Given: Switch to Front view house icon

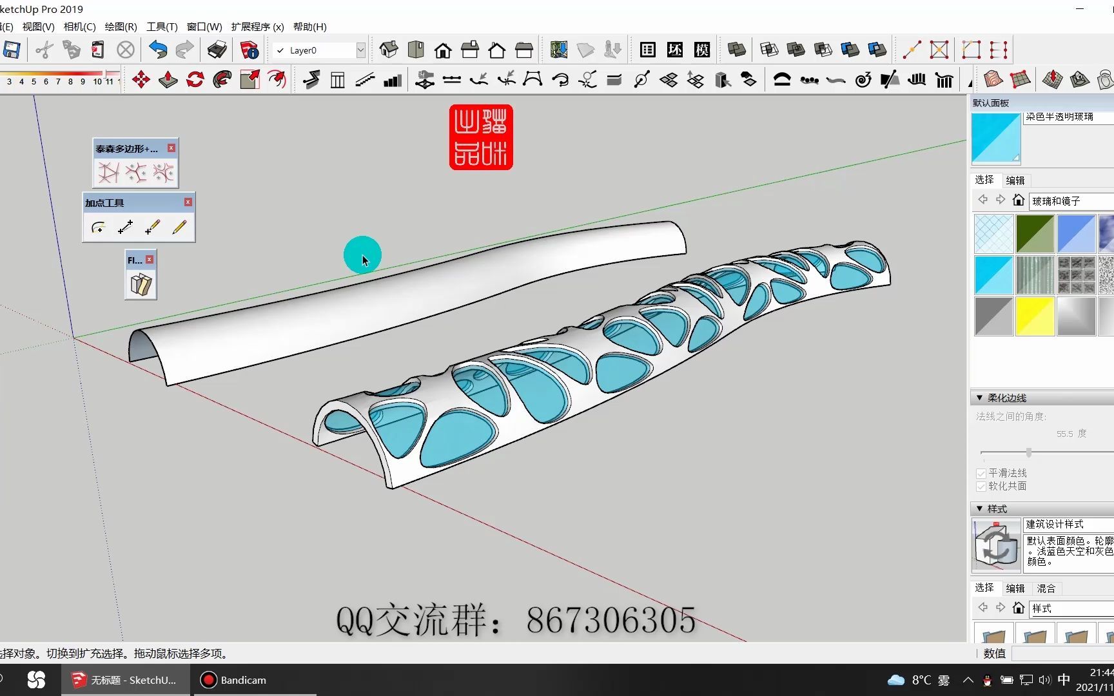Looking at the screenshot, I should (x=443, y=50).
